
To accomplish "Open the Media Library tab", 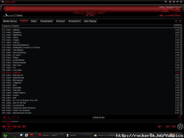I will pos(10,21).
